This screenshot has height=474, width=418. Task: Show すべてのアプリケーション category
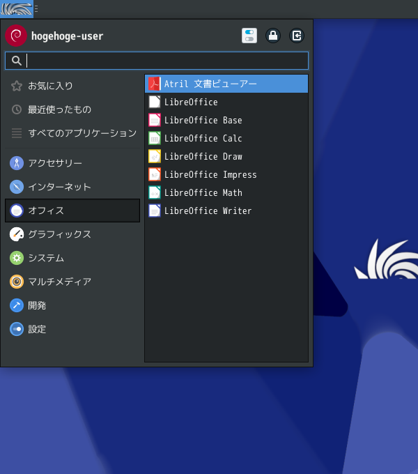click(x=72, y=133)
